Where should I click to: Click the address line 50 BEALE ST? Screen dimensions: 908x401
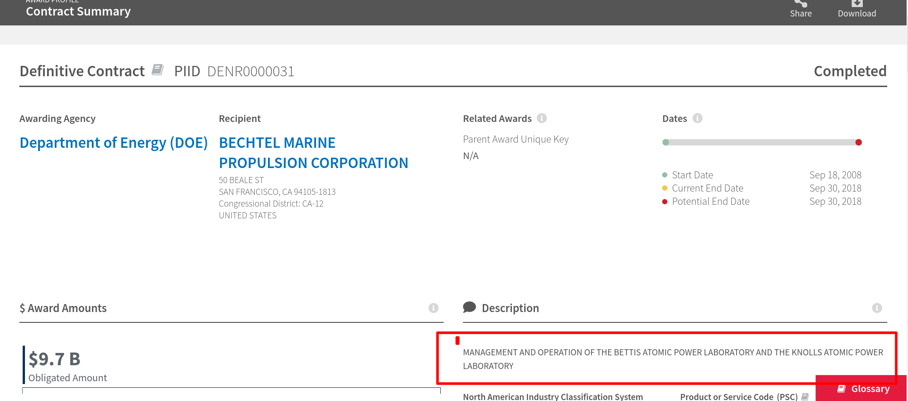[241, 180]
